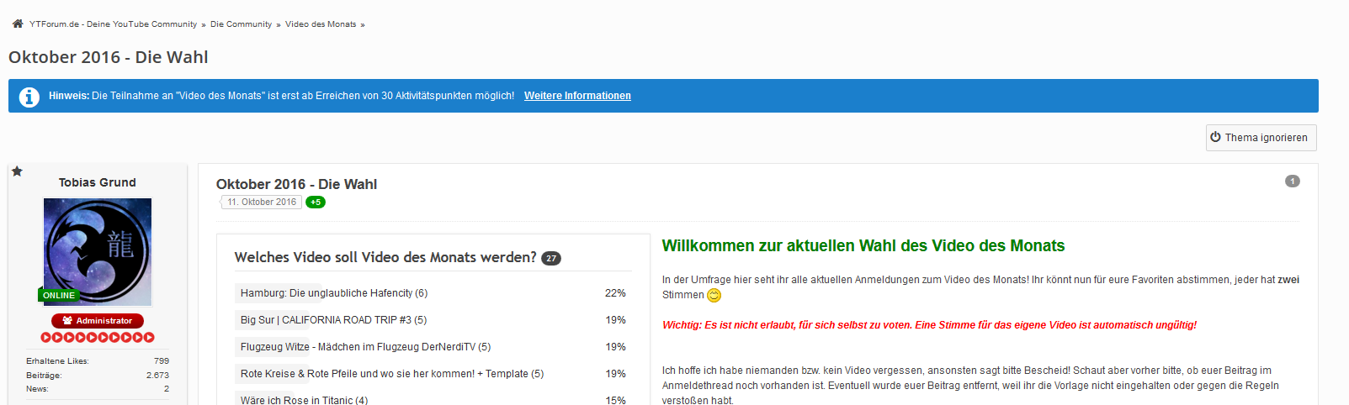Viewport: 1349px width, 405px height.
Task: Click the 27 votes counter badge
Action: 551,259
